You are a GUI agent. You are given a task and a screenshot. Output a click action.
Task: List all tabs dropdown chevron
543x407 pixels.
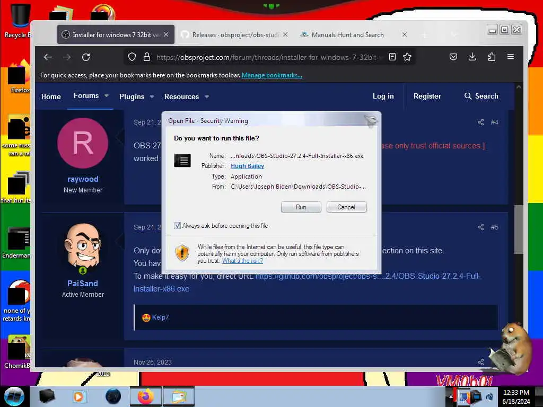(454, 35)
